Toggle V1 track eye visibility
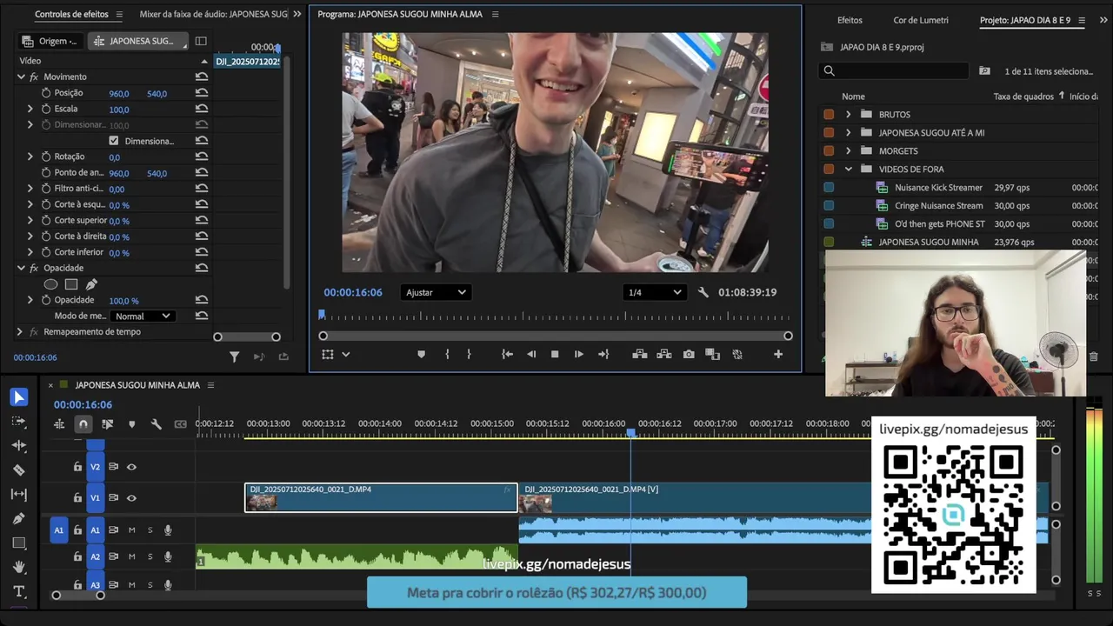1113x626 pixels. (x=131, y=498)
